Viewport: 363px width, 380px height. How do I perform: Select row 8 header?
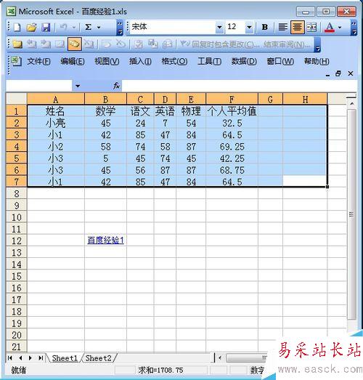(x=17, y=194)
